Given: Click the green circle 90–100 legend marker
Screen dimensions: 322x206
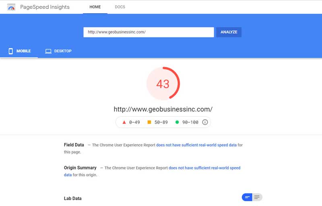Looking at the screenshot, I should pyautogui.click(x=177, y=122).
